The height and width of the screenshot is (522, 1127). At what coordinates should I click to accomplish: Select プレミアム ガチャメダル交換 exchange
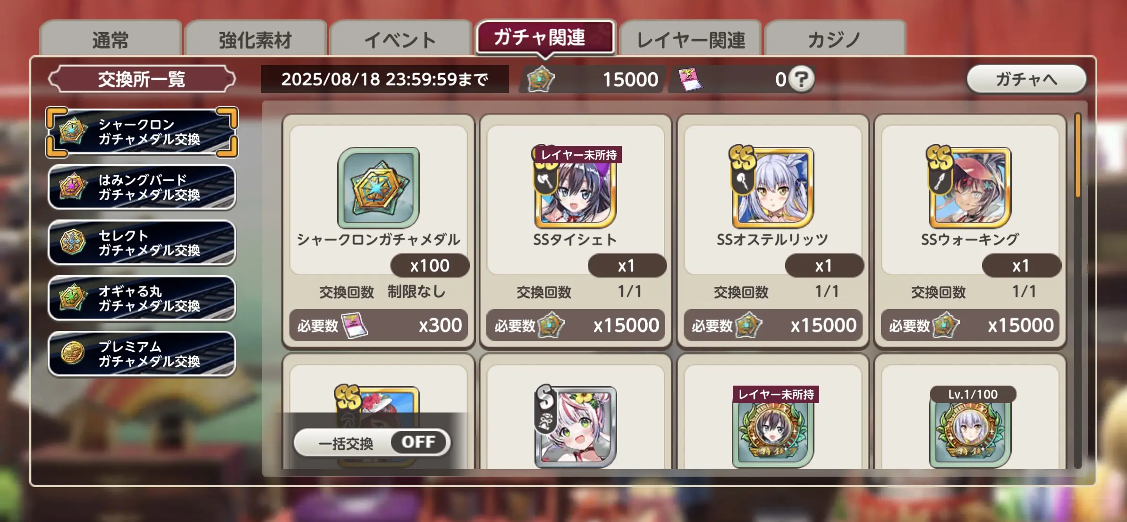[x=142, y=354]
